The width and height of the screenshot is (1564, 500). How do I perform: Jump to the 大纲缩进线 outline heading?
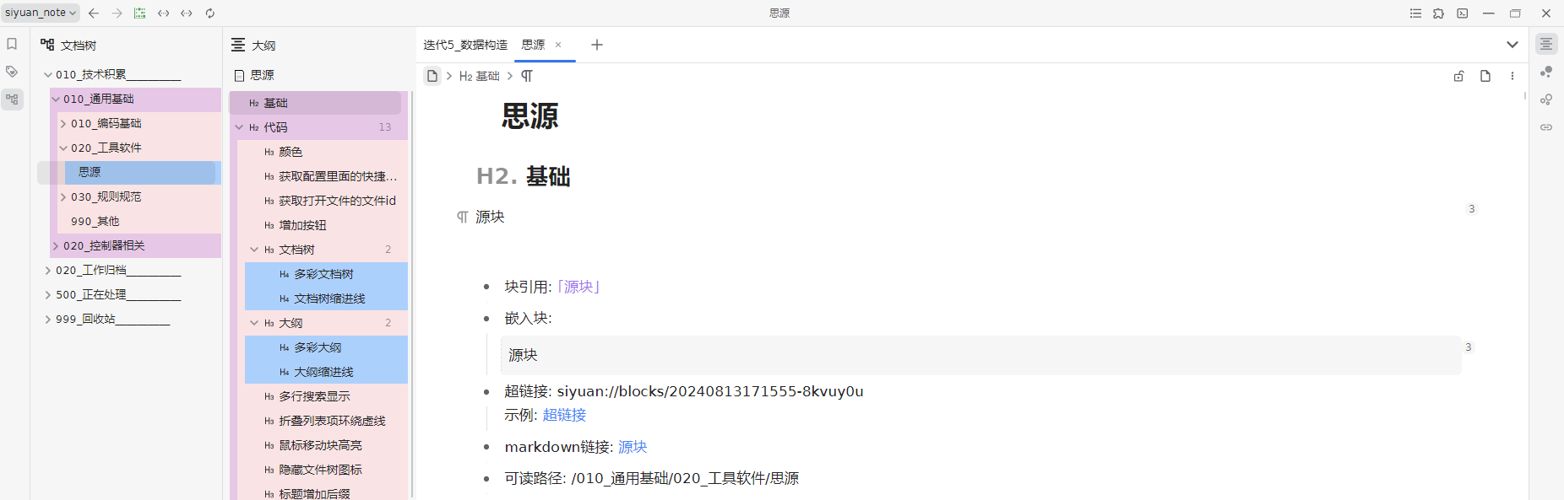[326, 372]
